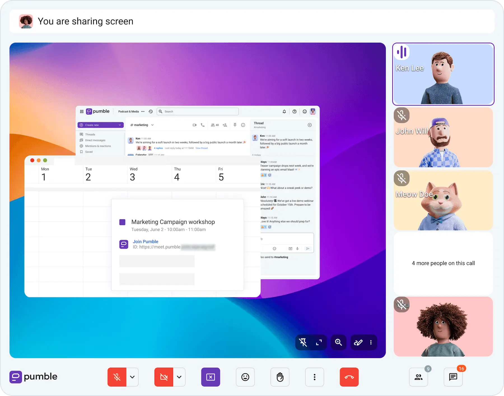Screen dimensions: 504x396
Task: Open call chat with the badge 16
Action: [453, 377]
